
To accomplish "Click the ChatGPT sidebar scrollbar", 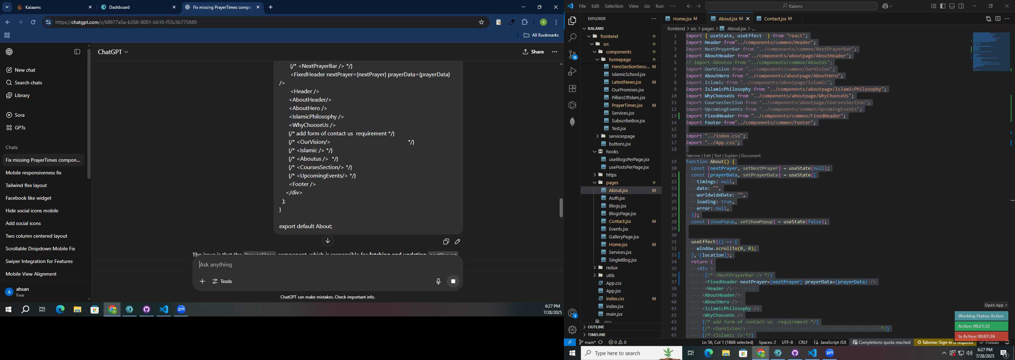I will [89, 114].
